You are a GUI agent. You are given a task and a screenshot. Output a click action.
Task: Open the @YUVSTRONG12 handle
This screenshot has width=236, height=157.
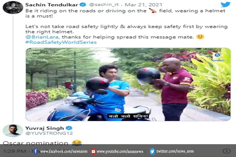tap(49, 133)
